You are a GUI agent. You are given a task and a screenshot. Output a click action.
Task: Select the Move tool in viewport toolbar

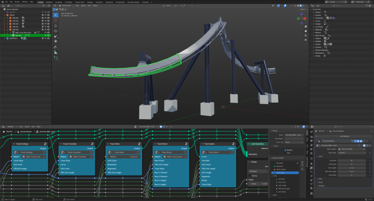pyautogui.click(x=56, y=26)
